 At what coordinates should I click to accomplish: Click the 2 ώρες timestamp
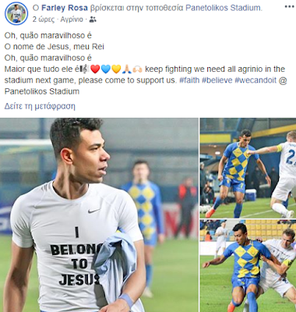(x=44, y=19)
